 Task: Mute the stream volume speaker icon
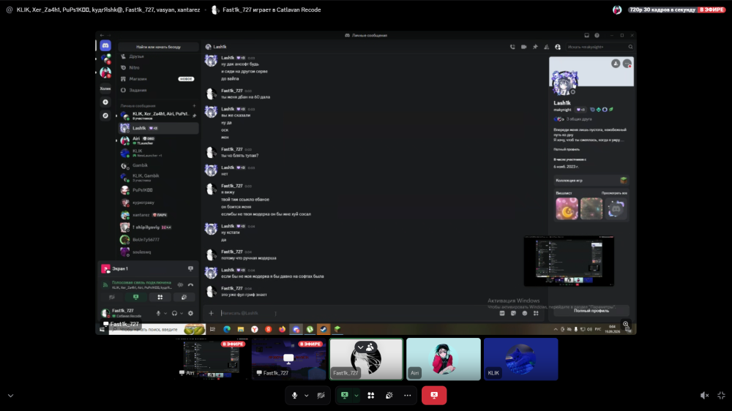704,396
